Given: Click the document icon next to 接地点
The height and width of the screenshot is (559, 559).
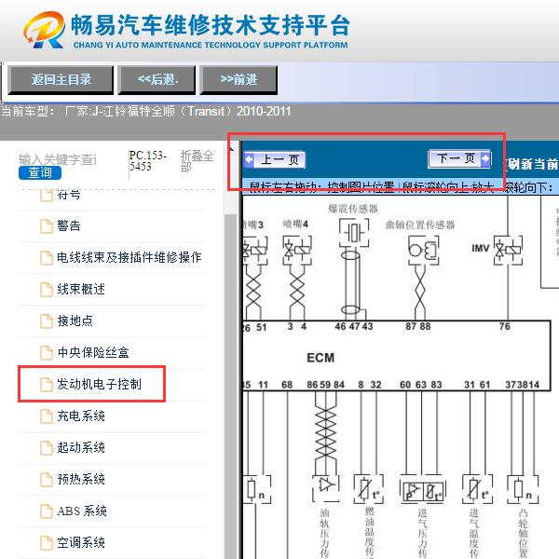Looking at the screenshot, I should pyautogui.click(x=47, y=321).
